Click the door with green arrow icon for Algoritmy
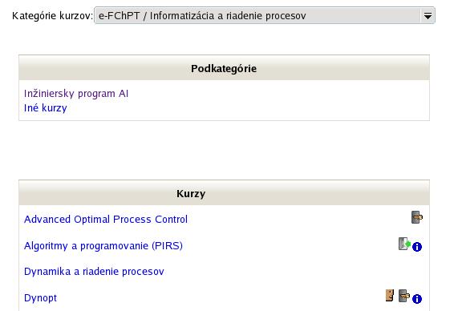The image size is (454, 311). click(404, 244)
